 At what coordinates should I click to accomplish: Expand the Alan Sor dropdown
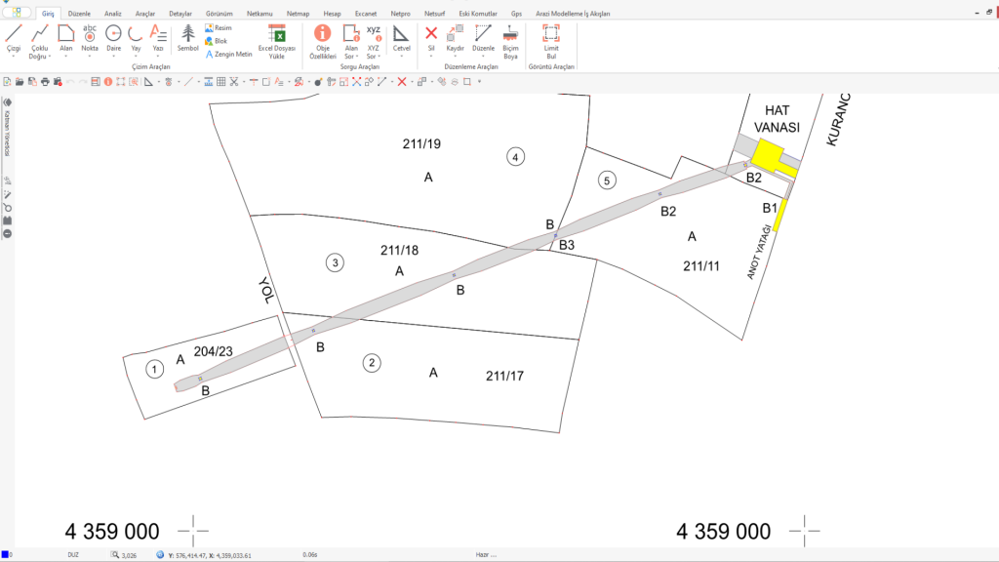tap(359, 57)
